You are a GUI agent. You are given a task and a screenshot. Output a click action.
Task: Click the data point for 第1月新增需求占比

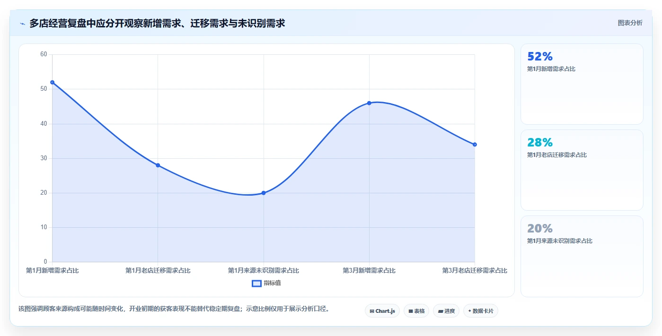[x=53, y=82]
